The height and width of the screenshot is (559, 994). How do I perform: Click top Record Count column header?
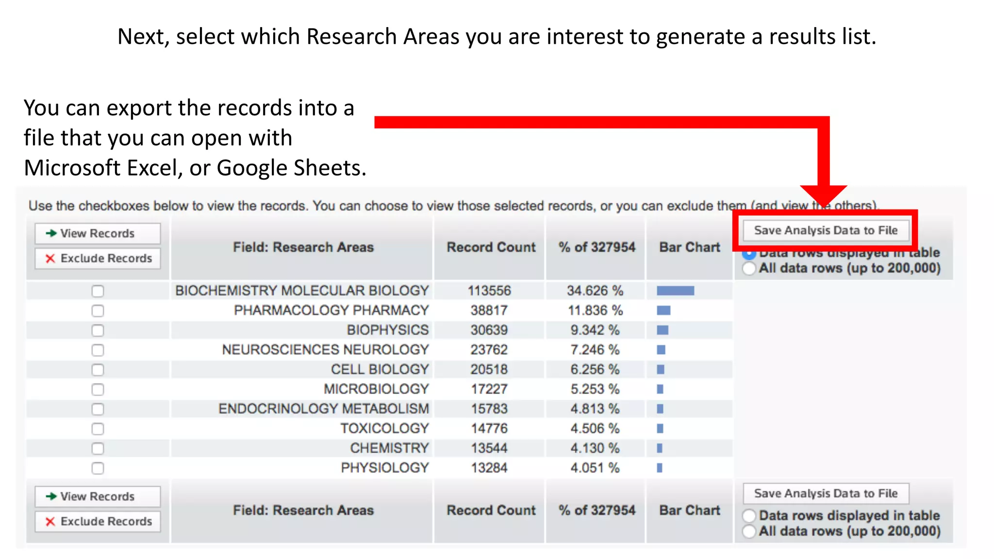pyautogui.click(x=491, y=247)
